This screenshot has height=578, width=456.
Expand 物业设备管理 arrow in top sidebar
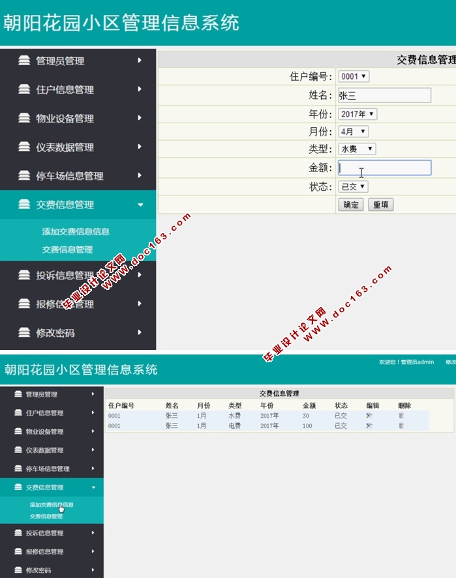[x=140, y=117]
